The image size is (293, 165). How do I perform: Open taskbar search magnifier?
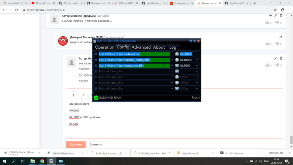pyautogui.click(x=14, y=161)
